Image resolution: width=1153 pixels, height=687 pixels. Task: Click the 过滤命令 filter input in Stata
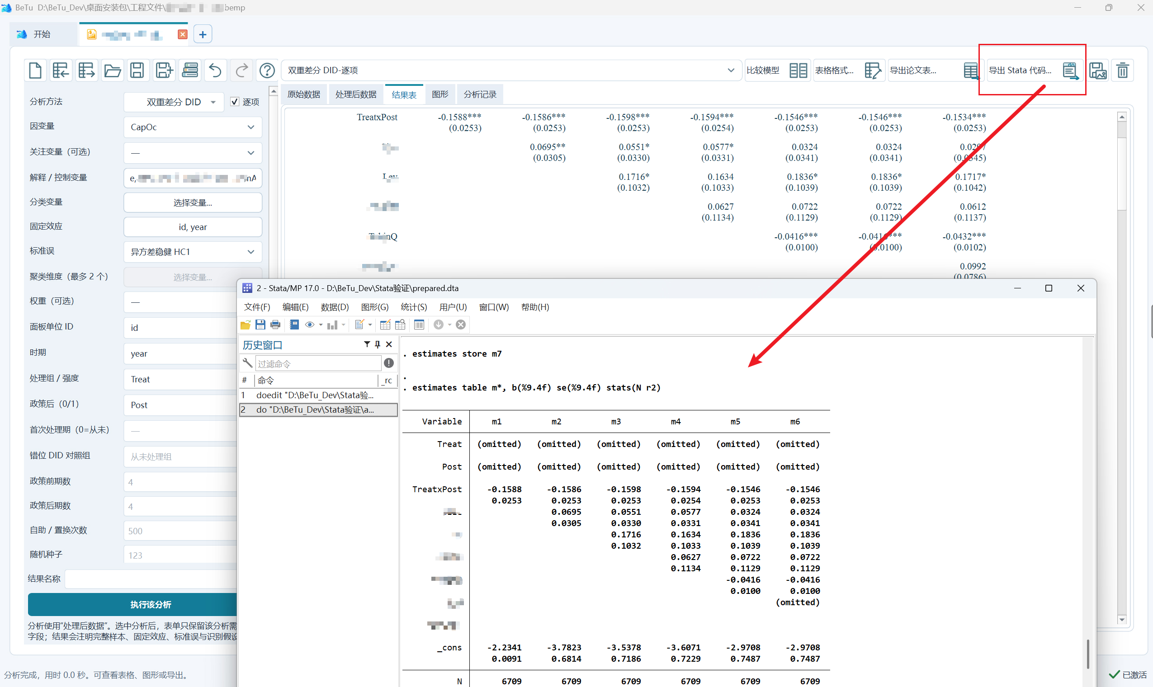click(318, 364)
